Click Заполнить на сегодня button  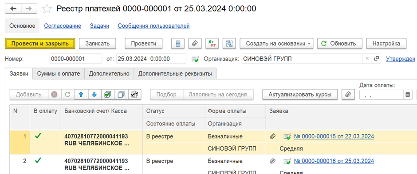(x=218, y=95)
